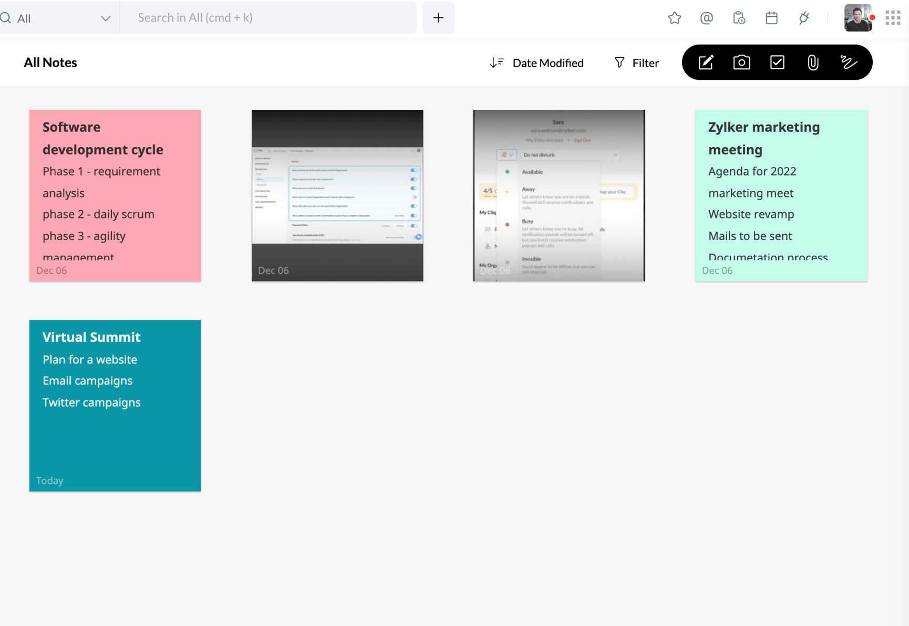Expand the All search scope dropdown
The height and width of the screenshot is (626, 909).
click(x=106, y=18)
